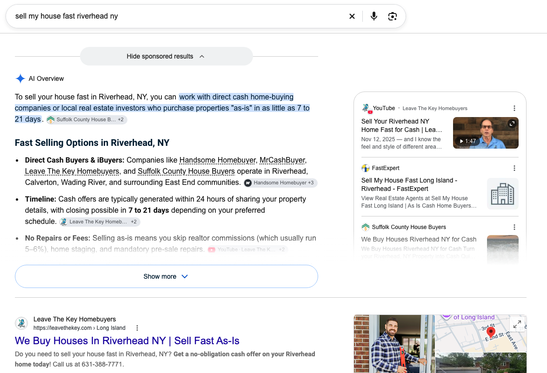This screenshot has height=373, width=547.
Task: Clear the search query with the X icon
Action: click(x=352, y=16)
